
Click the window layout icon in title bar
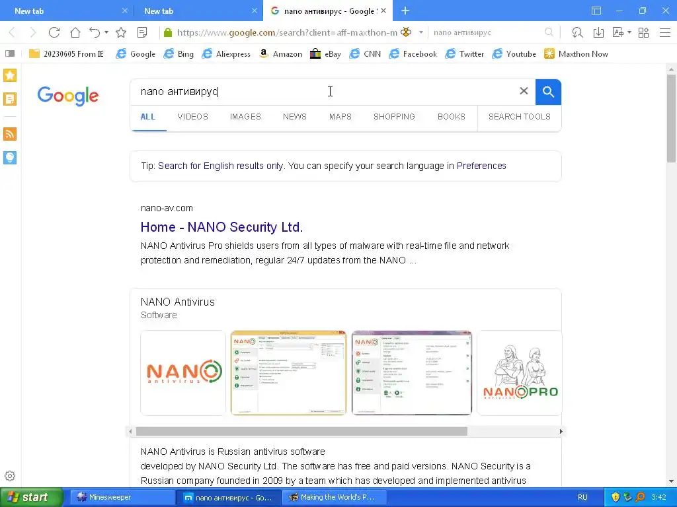tap(596, 11)
